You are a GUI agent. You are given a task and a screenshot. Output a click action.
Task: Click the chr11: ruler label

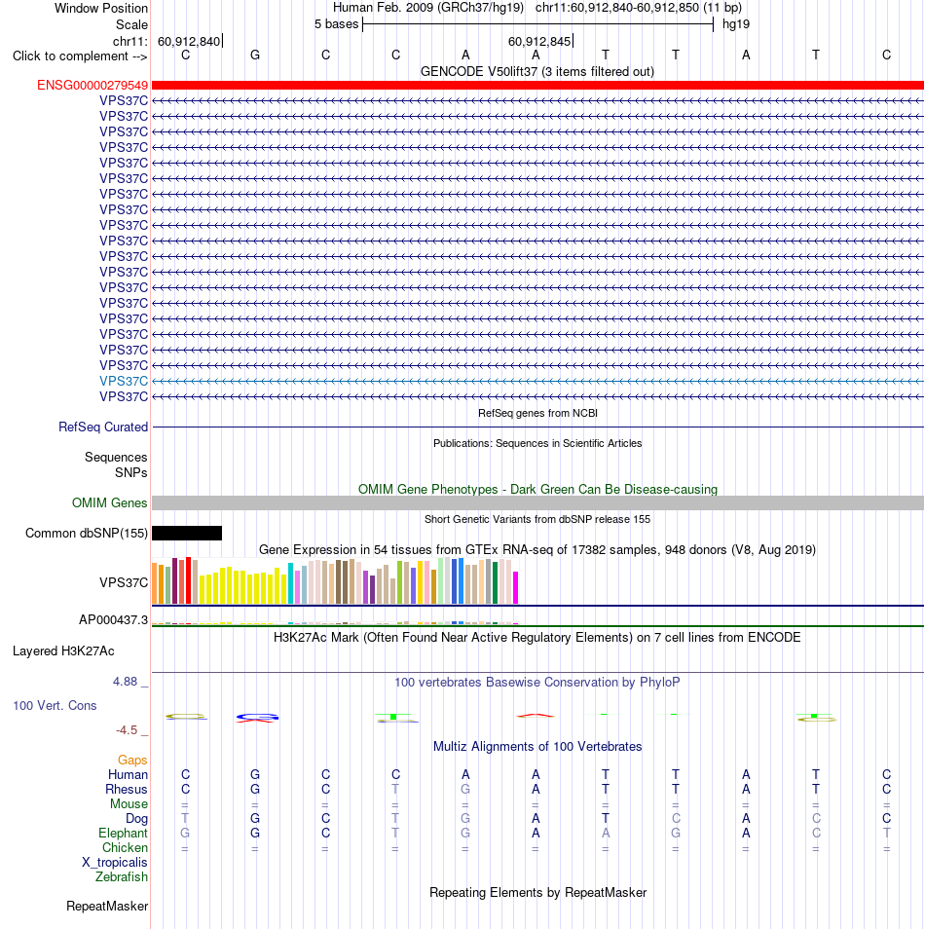point(130,41)
